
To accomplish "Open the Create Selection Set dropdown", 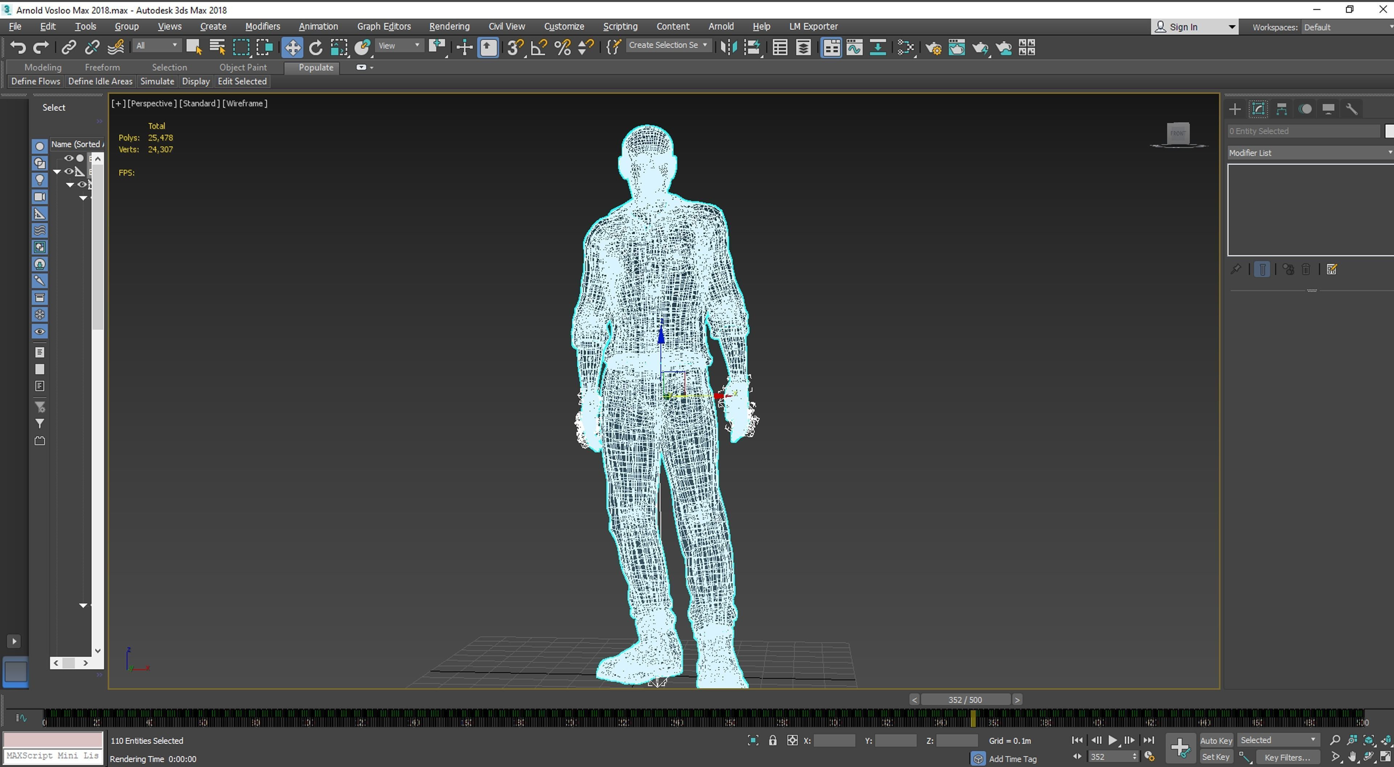I will (x=668, y=45).
